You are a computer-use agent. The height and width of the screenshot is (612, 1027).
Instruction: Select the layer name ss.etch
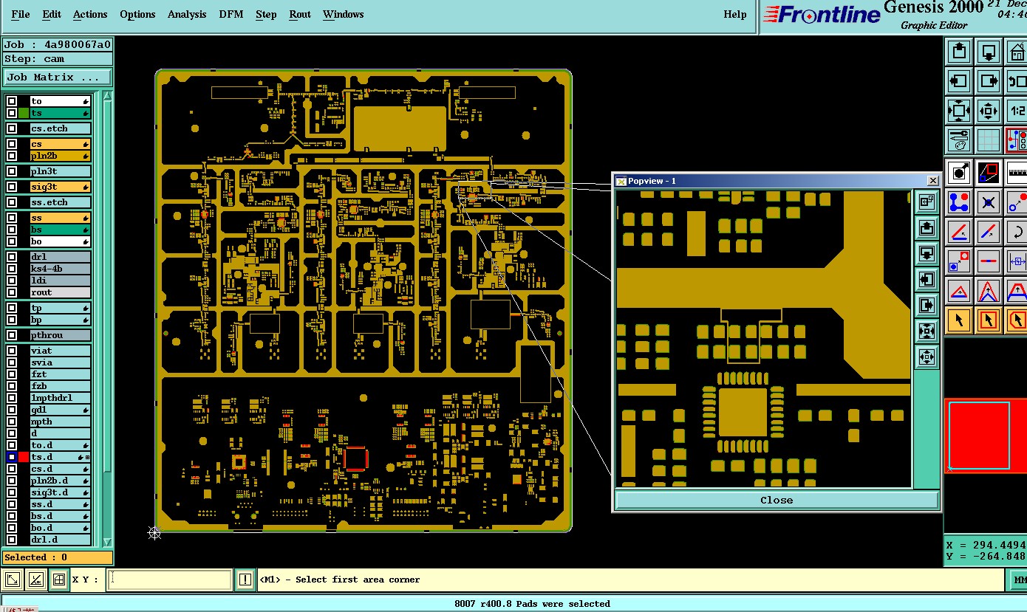(60, 202)
